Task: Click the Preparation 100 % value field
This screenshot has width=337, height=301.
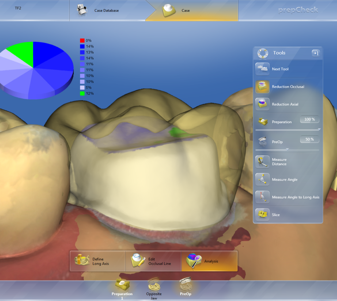Action: (x=309, y=119)
